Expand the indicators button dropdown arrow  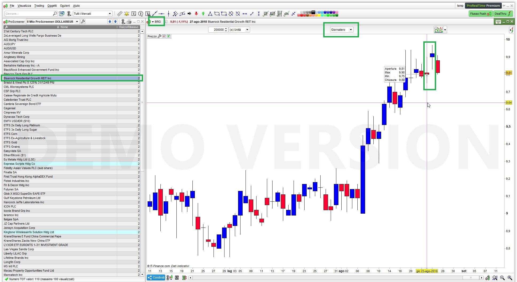click(445, 30)
